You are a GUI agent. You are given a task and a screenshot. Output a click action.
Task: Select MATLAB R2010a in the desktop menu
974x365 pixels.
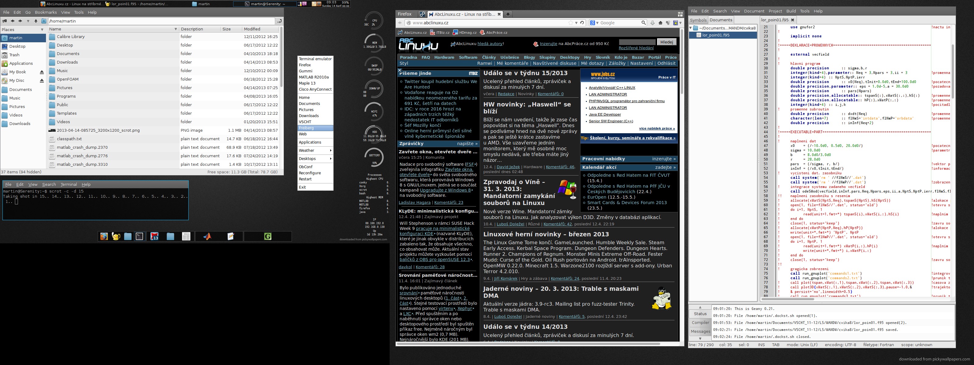[315, 77]
